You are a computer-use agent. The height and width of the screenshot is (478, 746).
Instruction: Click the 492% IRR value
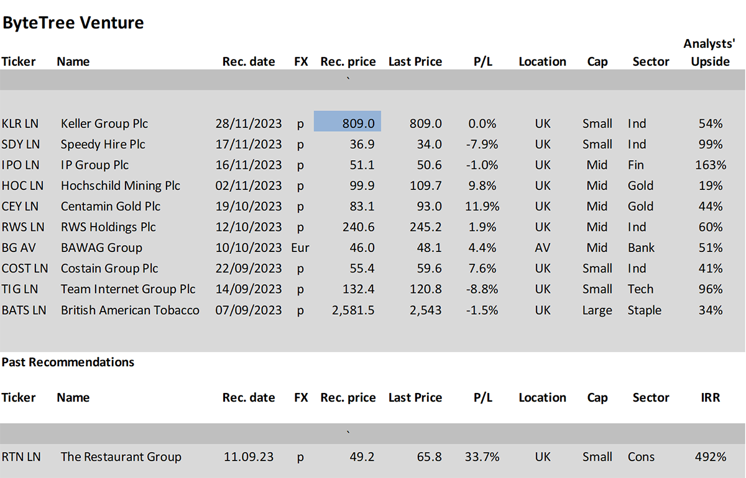click(711, 457)
